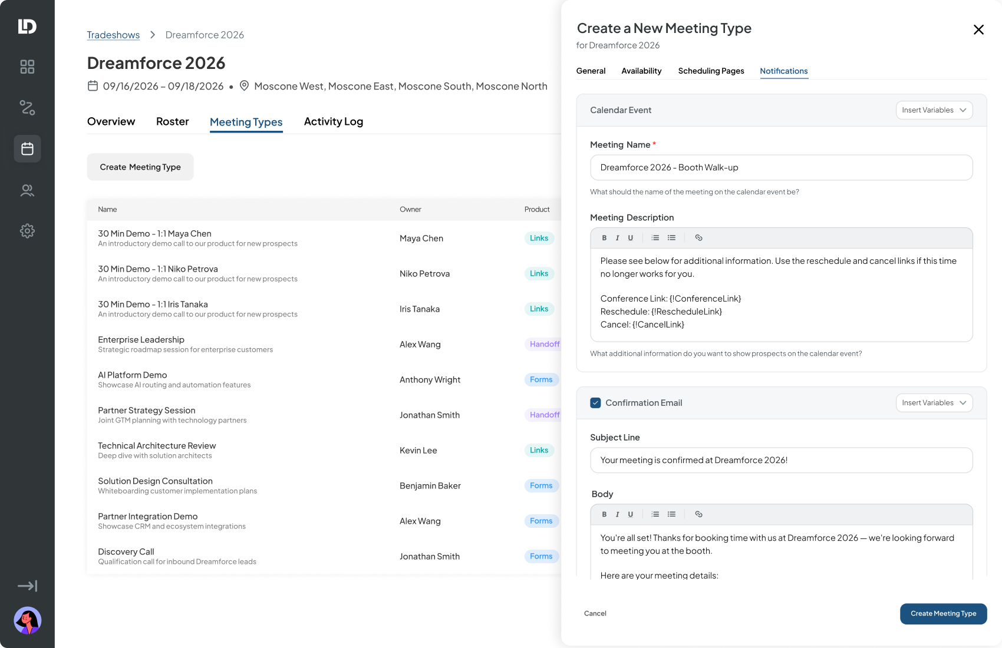Toggle bold in email Body editor
Viewport: 1002px width, 648px height.
pyautogui.click(x=604, y=514)
